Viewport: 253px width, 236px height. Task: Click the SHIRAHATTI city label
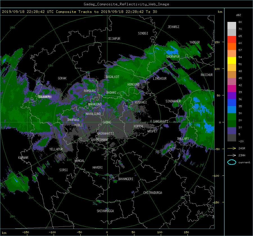coord(105,134)
